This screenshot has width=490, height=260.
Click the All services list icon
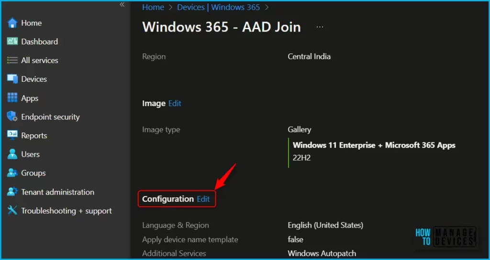[x=12, y=60]
